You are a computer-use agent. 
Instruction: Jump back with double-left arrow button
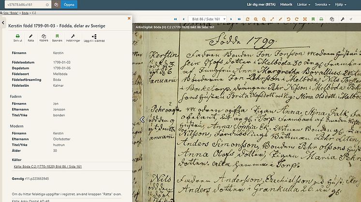pos(176,19)
